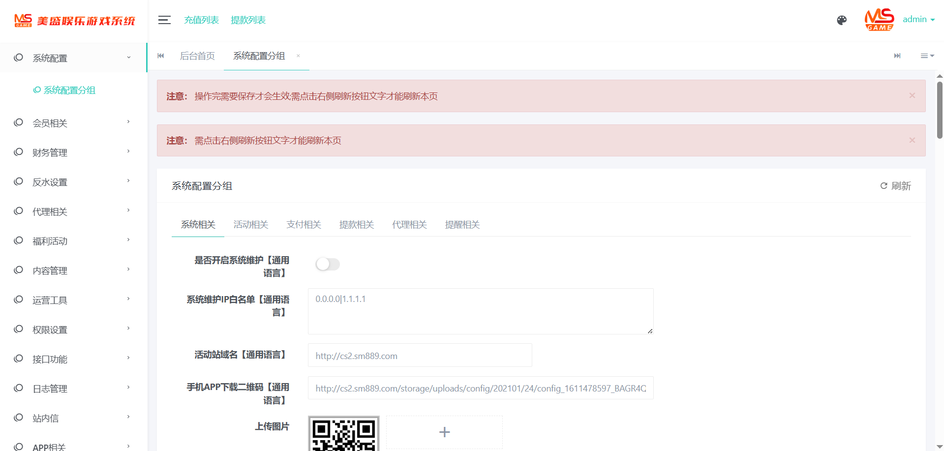Open the 充值列表 link
The height and width of the screenshot is (451, 944).
(201, 20)
